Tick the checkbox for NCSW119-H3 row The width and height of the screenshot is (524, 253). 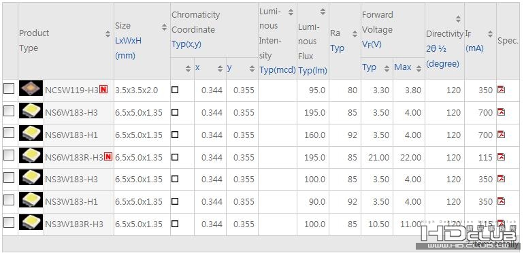(x=9, y=88)
